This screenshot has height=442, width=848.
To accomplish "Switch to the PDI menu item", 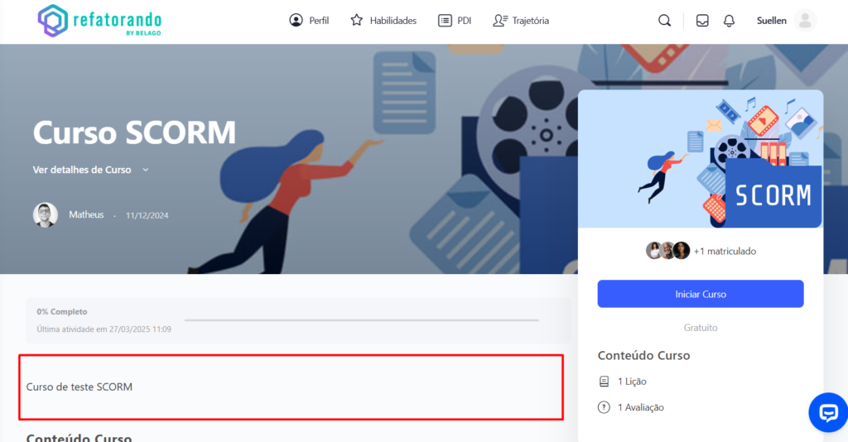I will (x=455, y=21).
